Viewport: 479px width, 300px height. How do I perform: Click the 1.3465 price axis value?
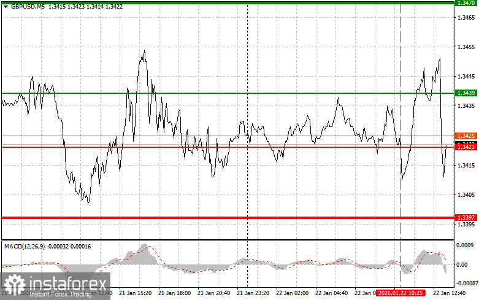pyautogui.click(x=466, y=17)
